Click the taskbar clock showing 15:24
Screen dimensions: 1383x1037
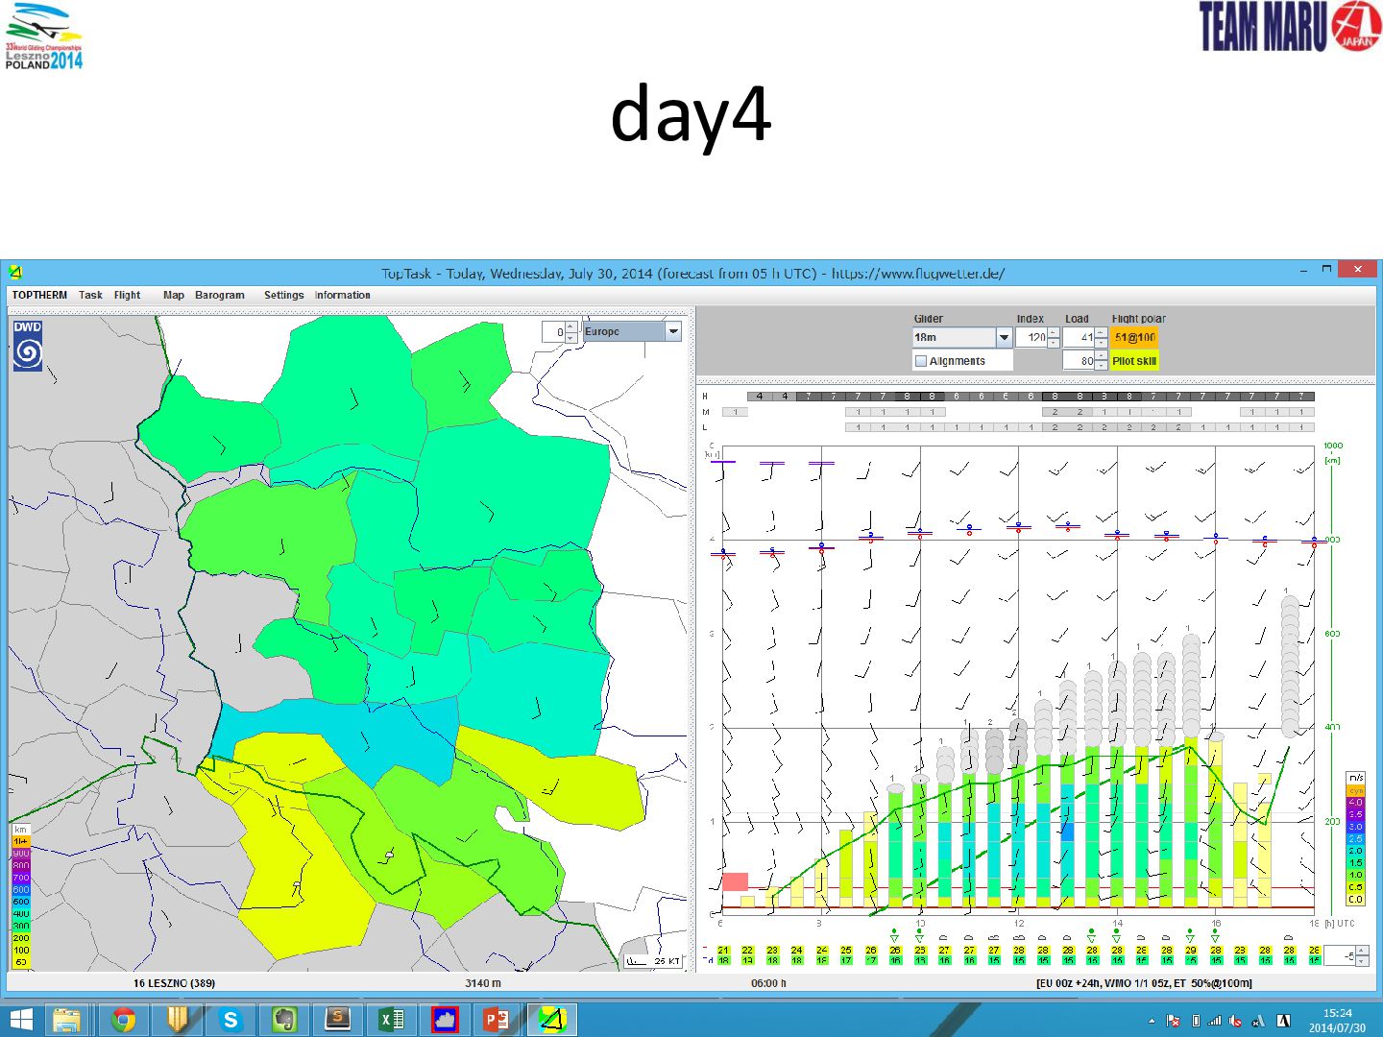coord(1337,1020)
